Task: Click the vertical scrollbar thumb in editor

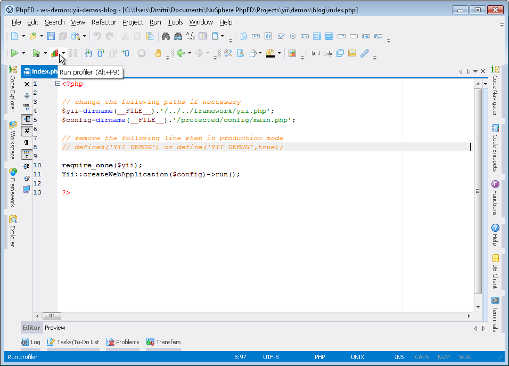Action: [x=478, y=191]
